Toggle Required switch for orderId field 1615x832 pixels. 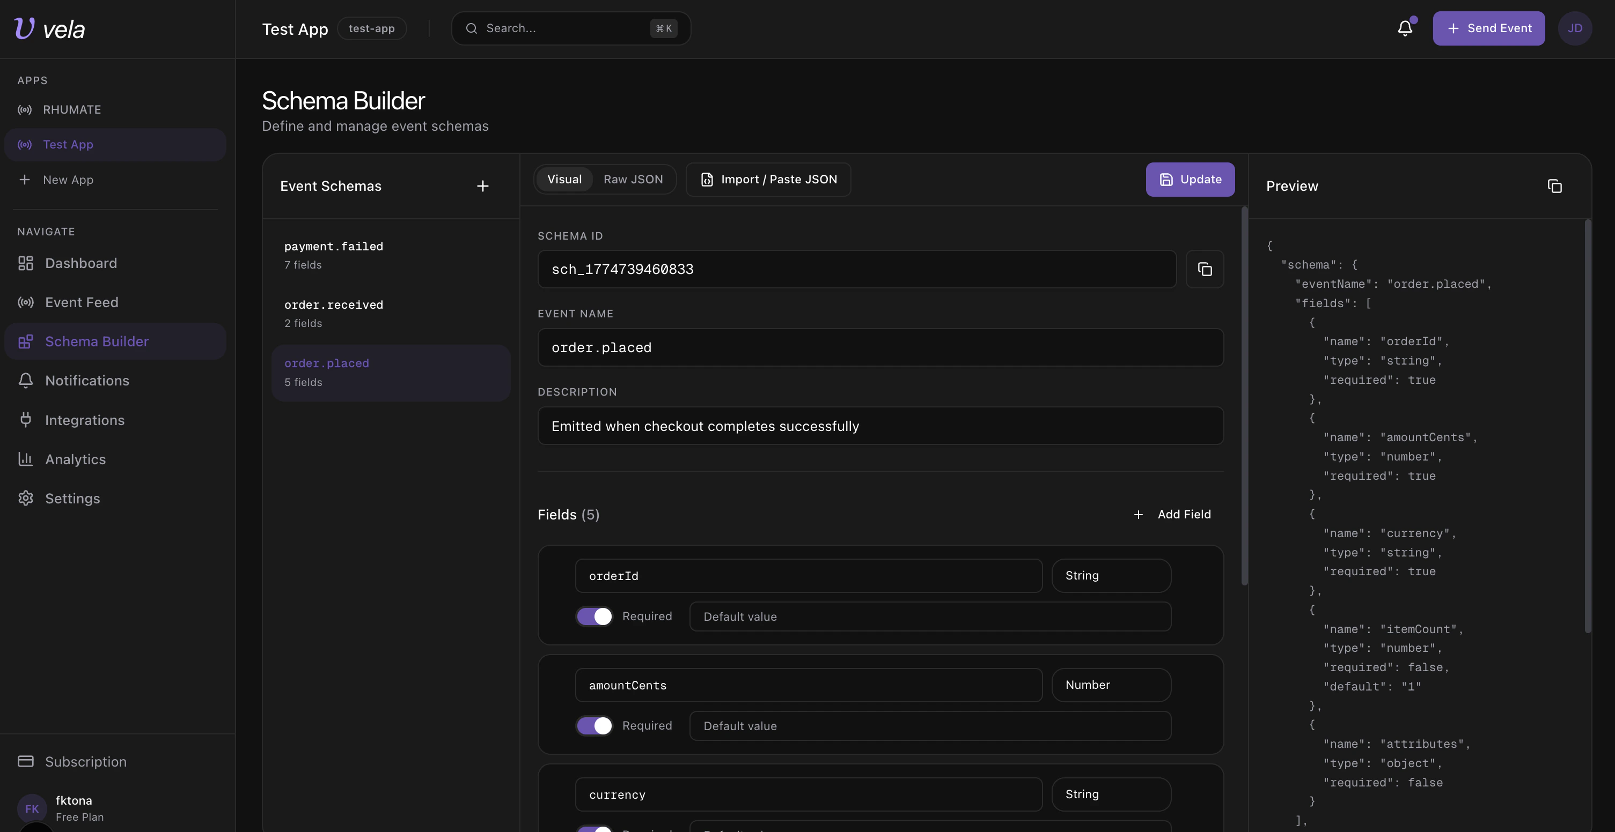click(x=594, y=616)
